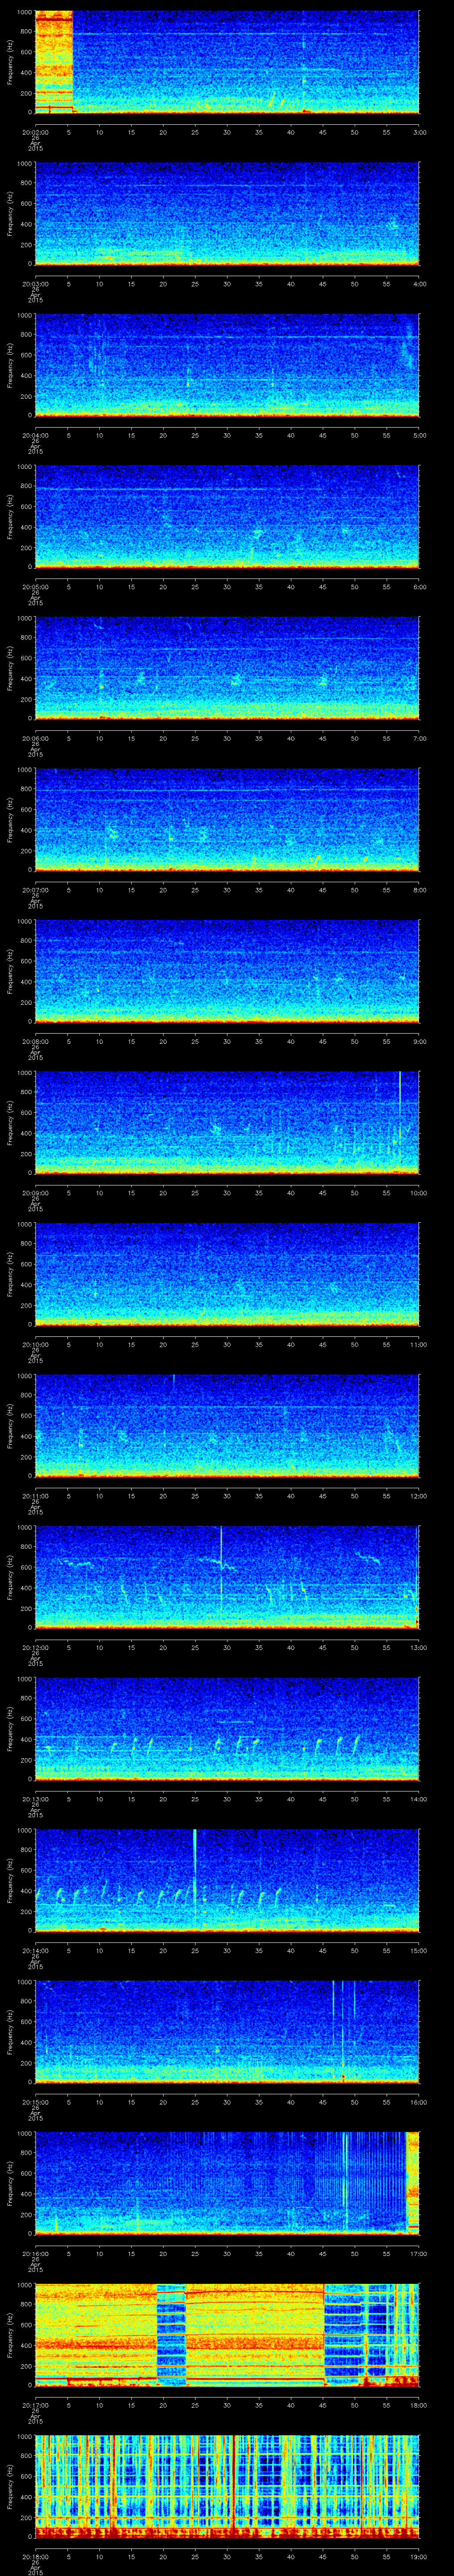454x2576 pixels.
Task: Select the '20:09:00' time axis label
Action: pos(35,1192)
